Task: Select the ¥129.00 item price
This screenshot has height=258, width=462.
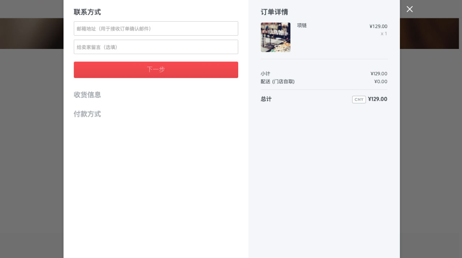Action: [378, 26]
